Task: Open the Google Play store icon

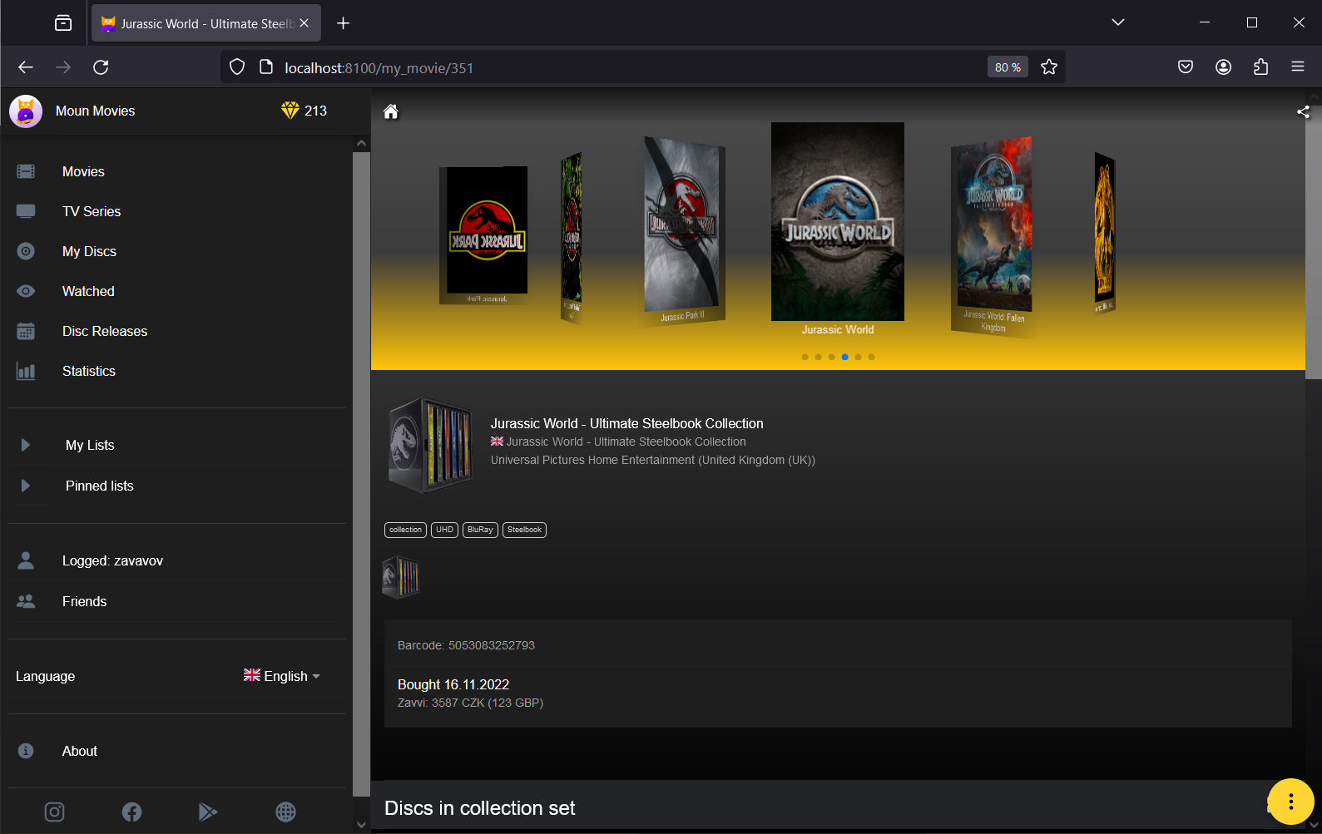Action: coord(208,812)
